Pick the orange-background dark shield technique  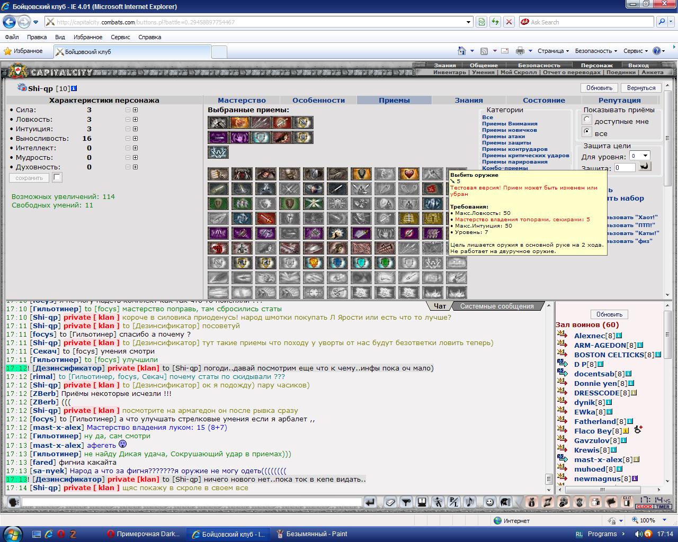(361, 174)
